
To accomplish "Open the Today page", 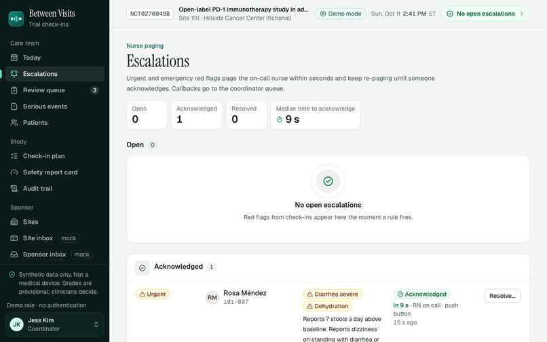I will (x=54, y=58).
